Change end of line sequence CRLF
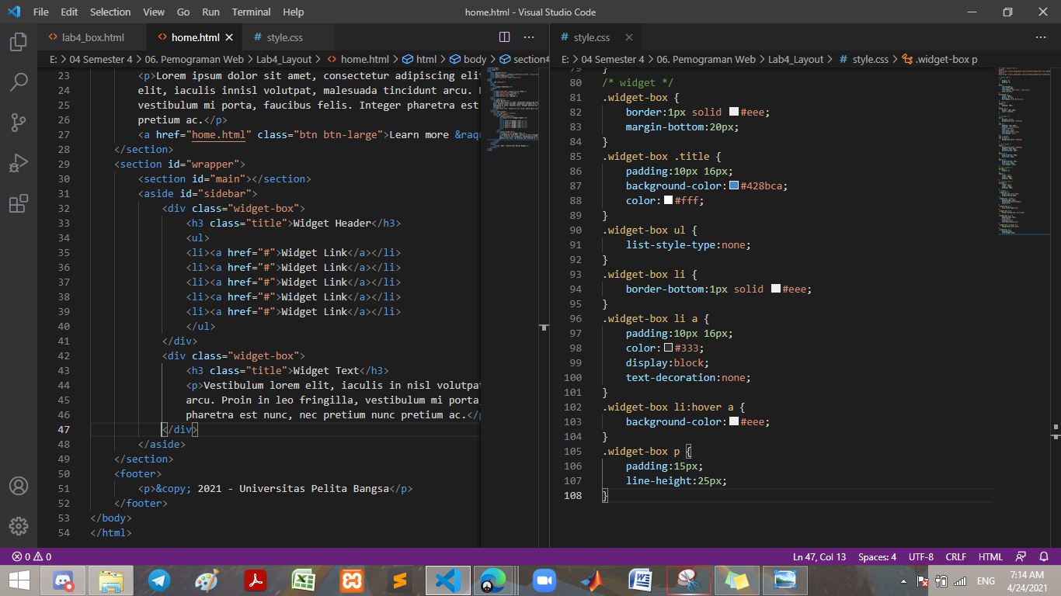1061x596 pixels. coord(956,557)
